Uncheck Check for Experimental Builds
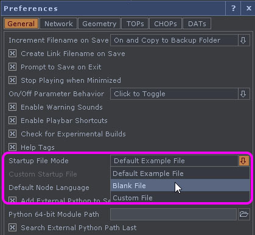 12,134
